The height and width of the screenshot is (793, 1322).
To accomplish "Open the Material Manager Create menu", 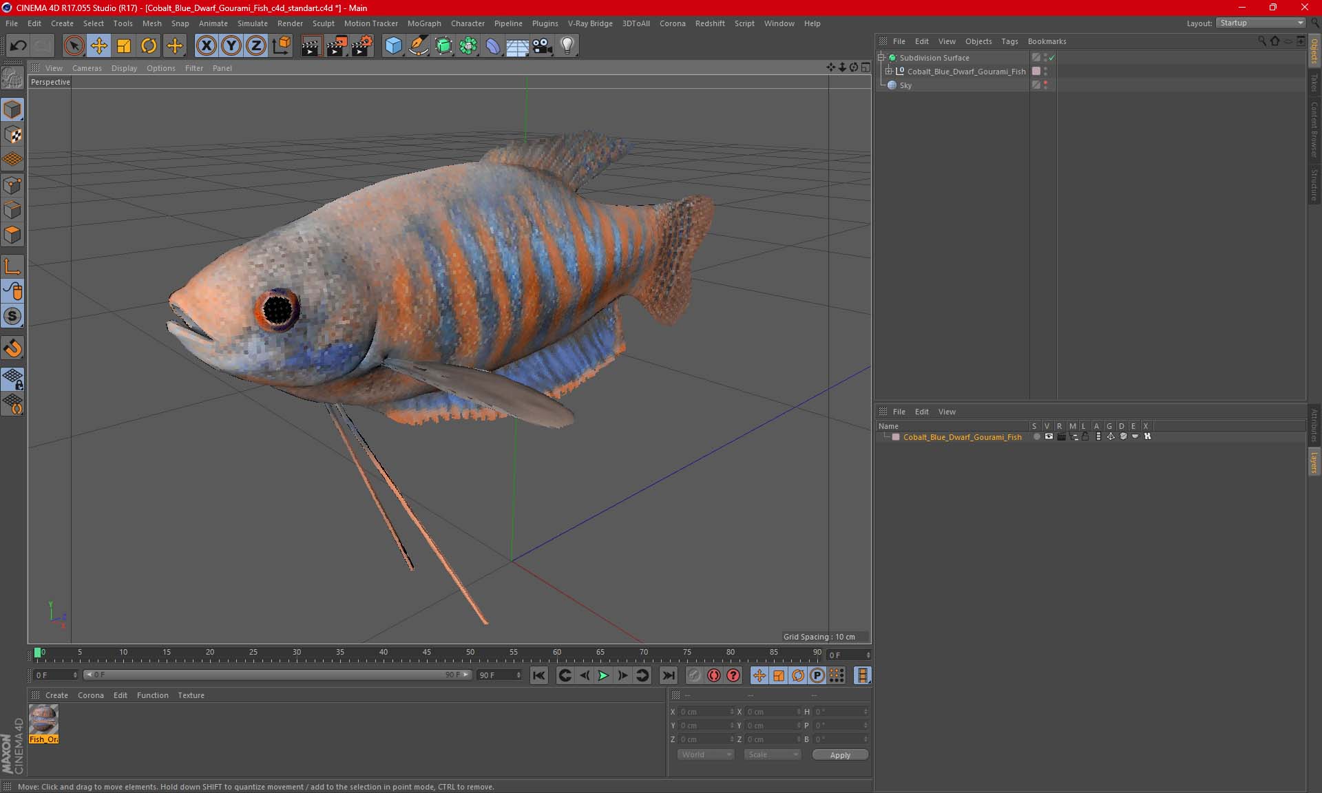I will click(56, 695).
